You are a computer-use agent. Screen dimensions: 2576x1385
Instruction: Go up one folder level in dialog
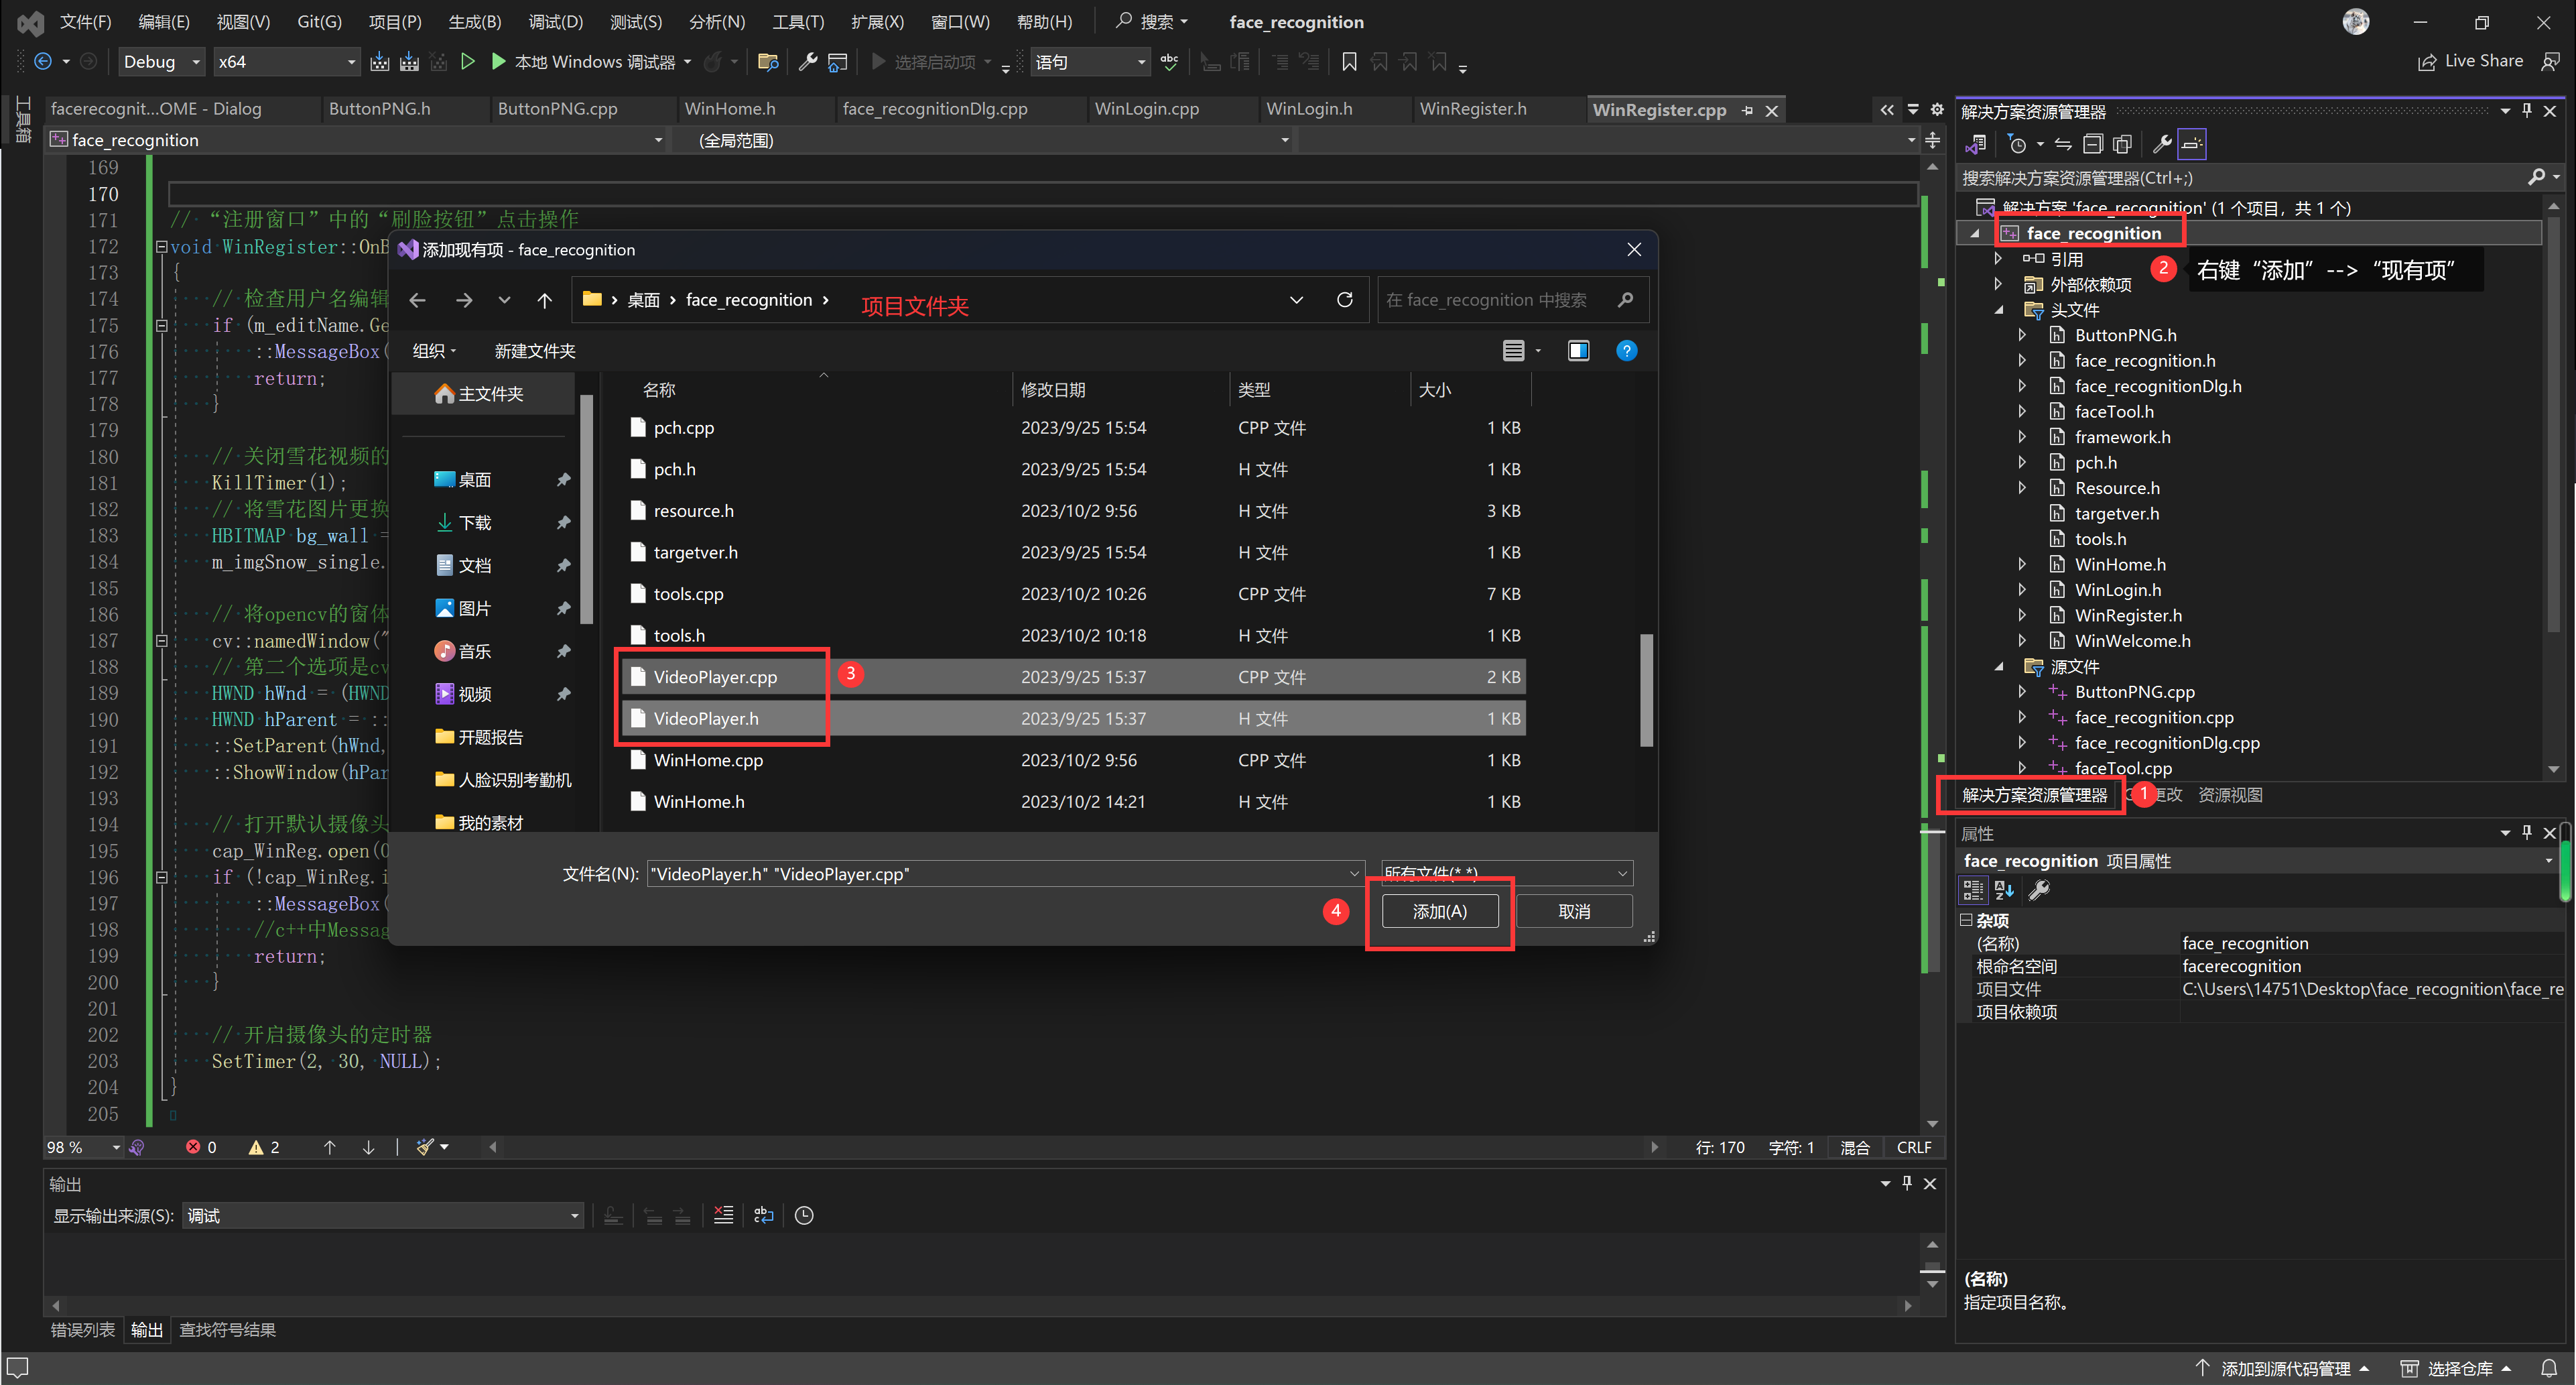pyautogui.click(x=544, y=300)
